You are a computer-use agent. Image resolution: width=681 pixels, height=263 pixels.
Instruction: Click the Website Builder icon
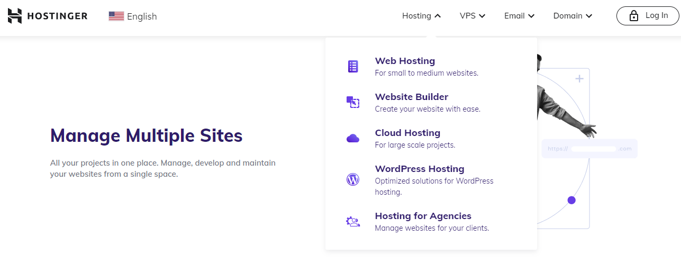pyautogui.click(x=353, y=102)
